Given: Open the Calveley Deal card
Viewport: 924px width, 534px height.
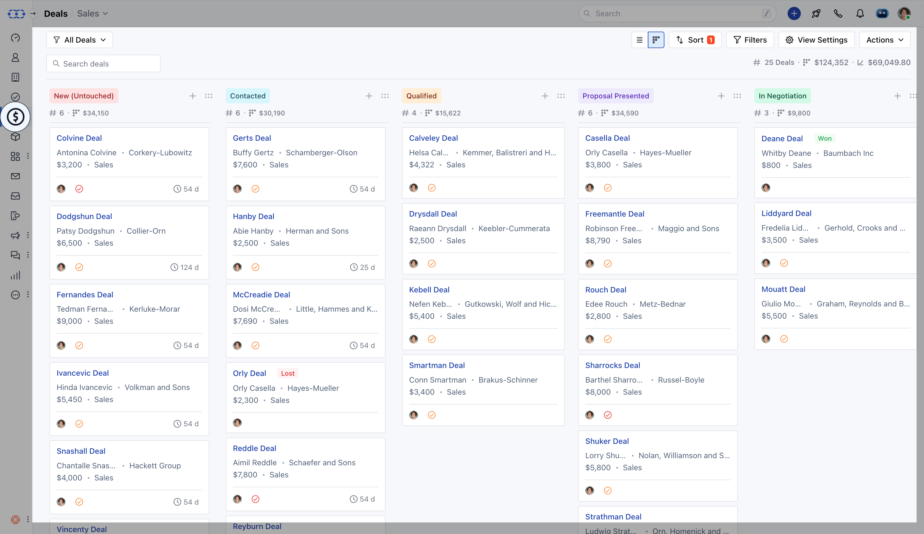Looking at the screenshot, I should 433,138.
